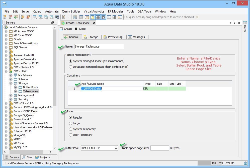Click the server tree scroll down arrow

pos(54,148)
